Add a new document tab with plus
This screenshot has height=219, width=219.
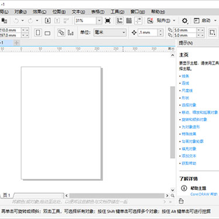16,43
